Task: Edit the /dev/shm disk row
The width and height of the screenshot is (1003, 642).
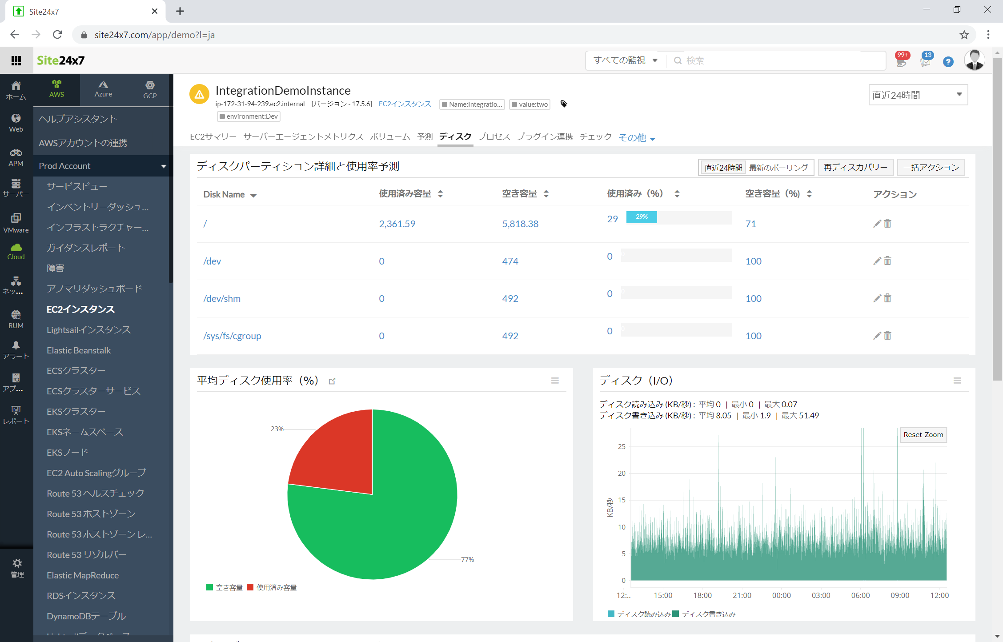Action: (x=877, y=298)
